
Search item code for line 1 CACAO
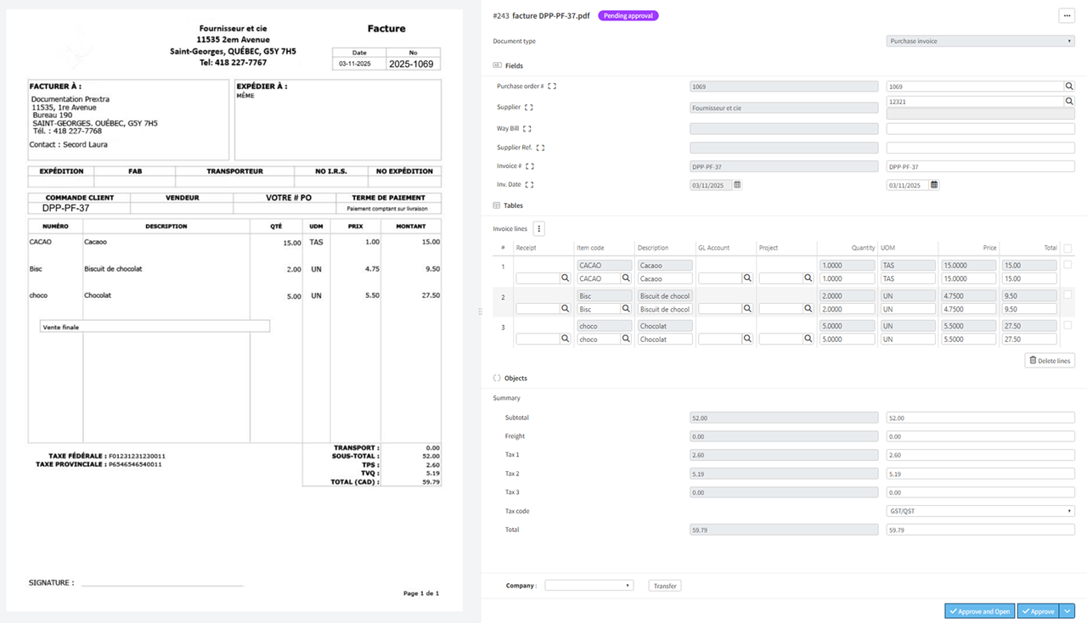626,278
